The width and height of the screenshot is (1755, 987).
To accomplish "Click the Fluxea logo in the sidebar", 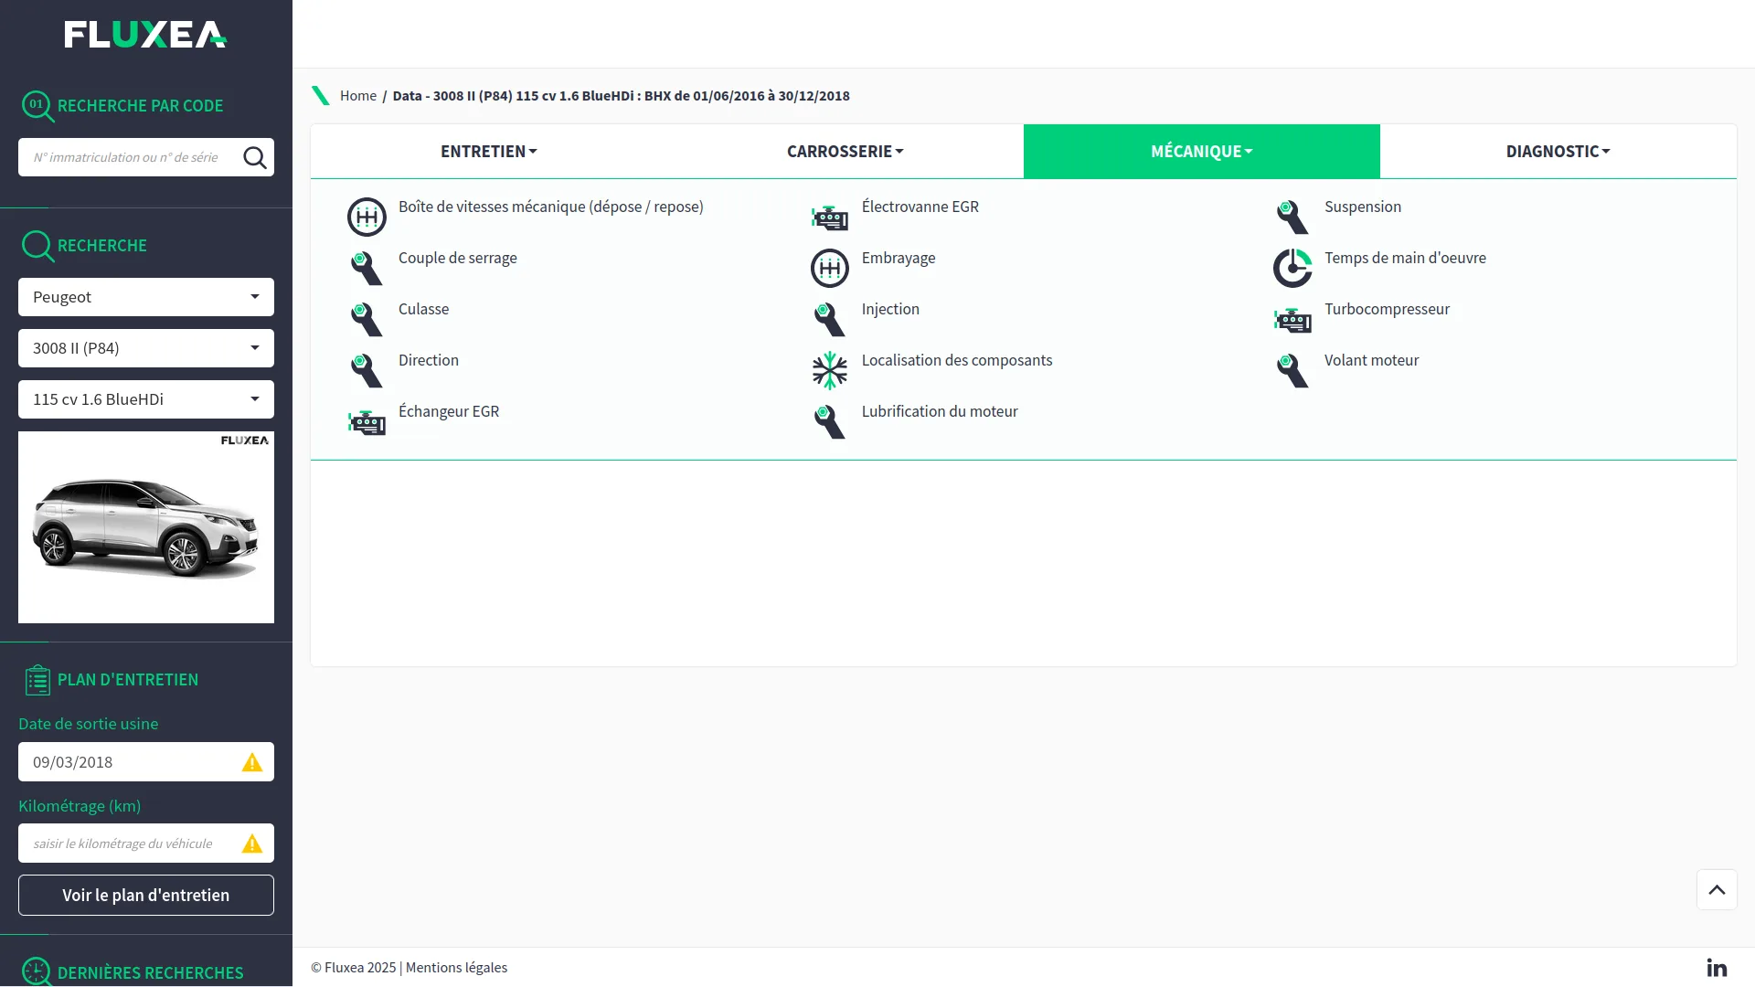I will 145,35.
